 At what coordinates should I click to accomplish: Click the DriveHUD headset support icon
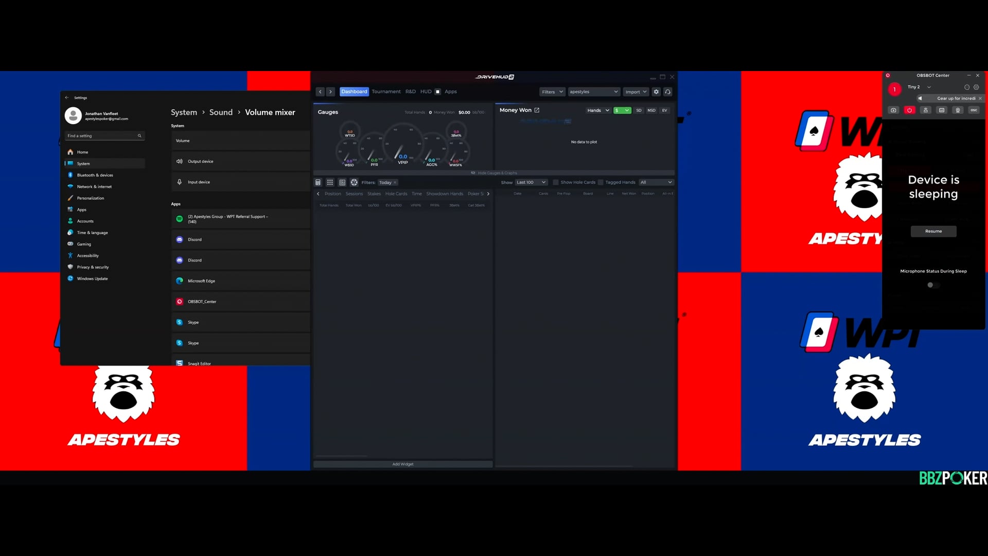pyautogui.click(x=668, y=92)
